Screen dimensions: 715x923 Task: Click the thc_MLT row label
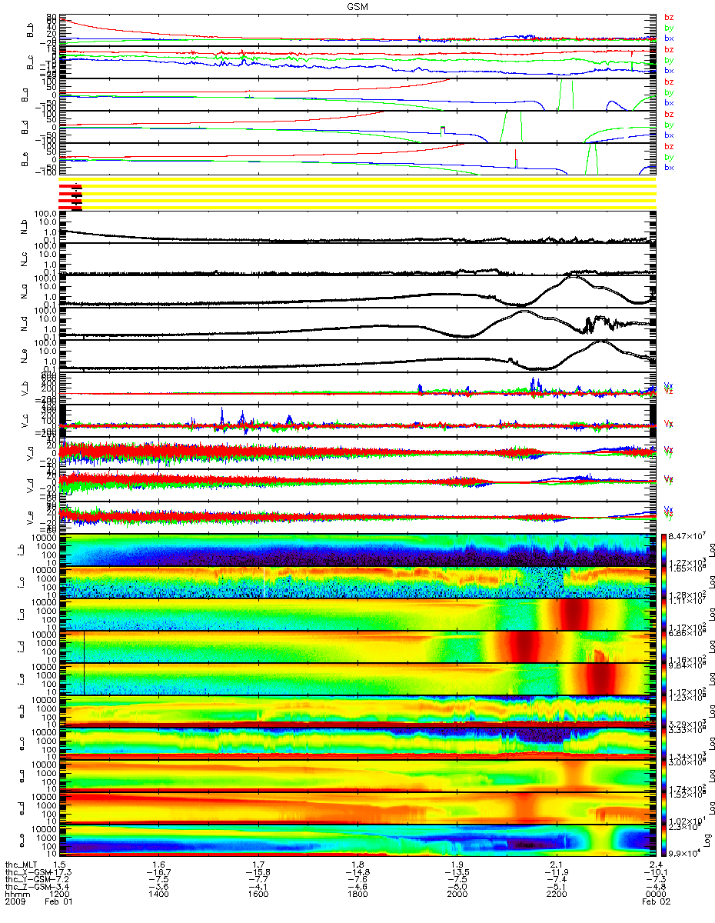pos(22,865)
